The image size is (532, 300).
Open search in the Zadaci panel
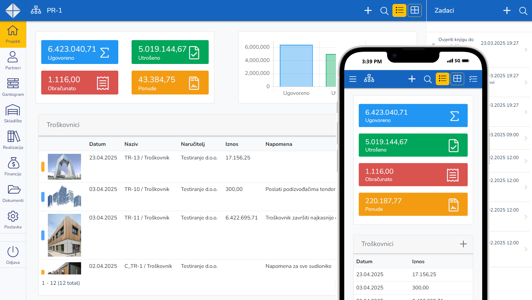point(523,10)
